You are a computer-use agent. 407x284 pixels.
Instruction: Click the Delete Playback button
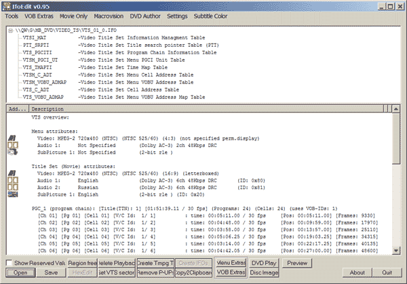[x=117, y=263]
